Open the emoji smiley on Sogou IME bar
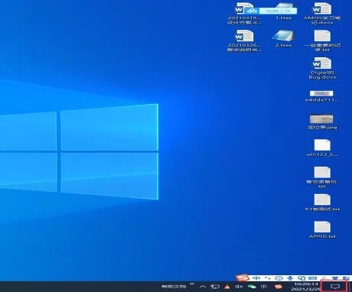The image size is (352, 292). pos(279,278)
